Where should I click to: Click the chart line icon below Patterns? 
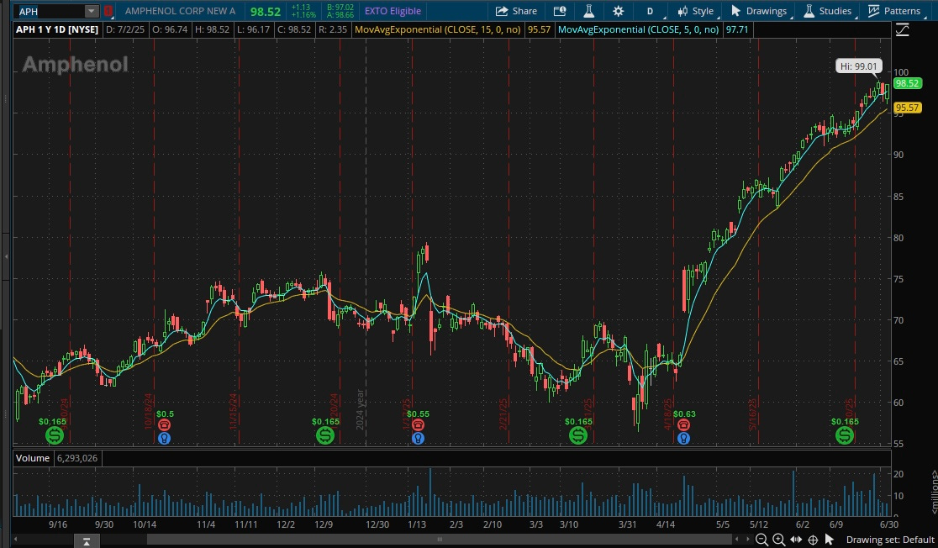pos(902,30)
